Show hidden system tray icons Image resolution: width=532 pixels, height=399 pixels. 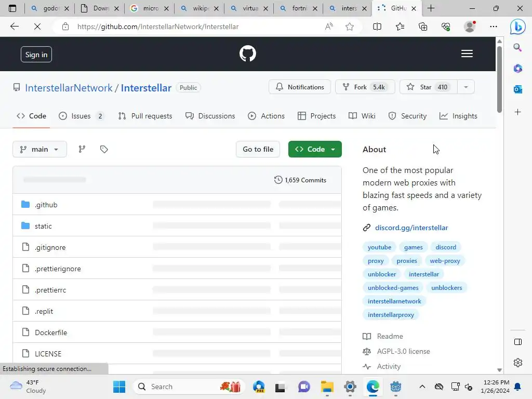pyautogui.click(x=422, y=387)
